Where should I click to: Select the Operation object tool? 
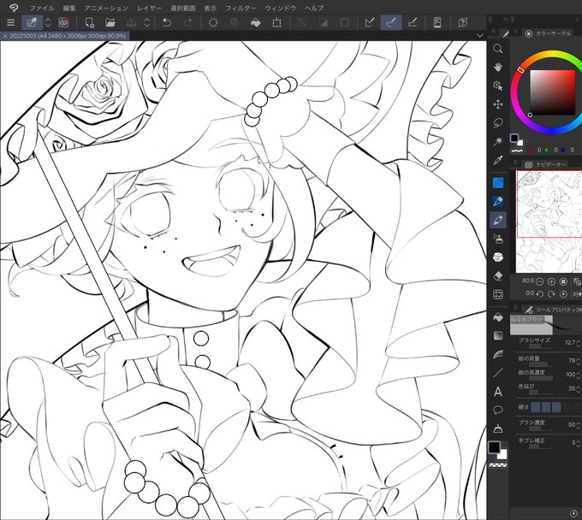point(498,86)
